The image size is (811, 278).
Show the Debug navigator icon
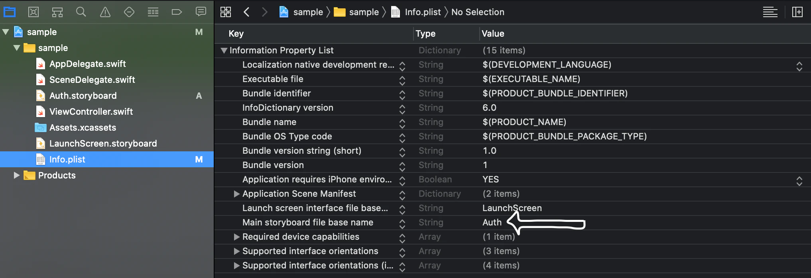(153, 12)
